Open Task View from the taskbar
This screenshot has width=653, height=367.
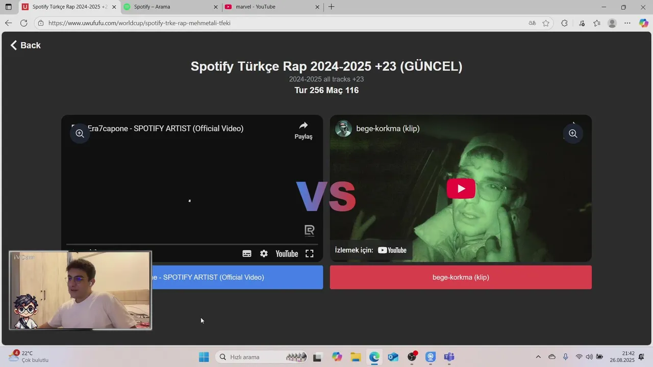(x=317, y=357)
